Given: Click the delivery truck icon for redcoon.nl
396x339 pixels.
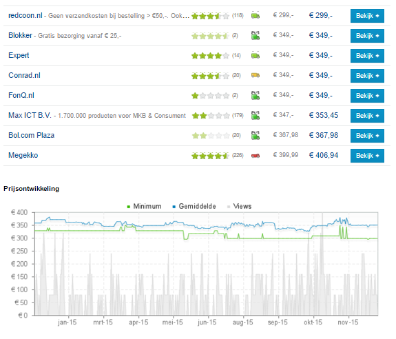Looking at the screenshot, I should tap(256, 16).
